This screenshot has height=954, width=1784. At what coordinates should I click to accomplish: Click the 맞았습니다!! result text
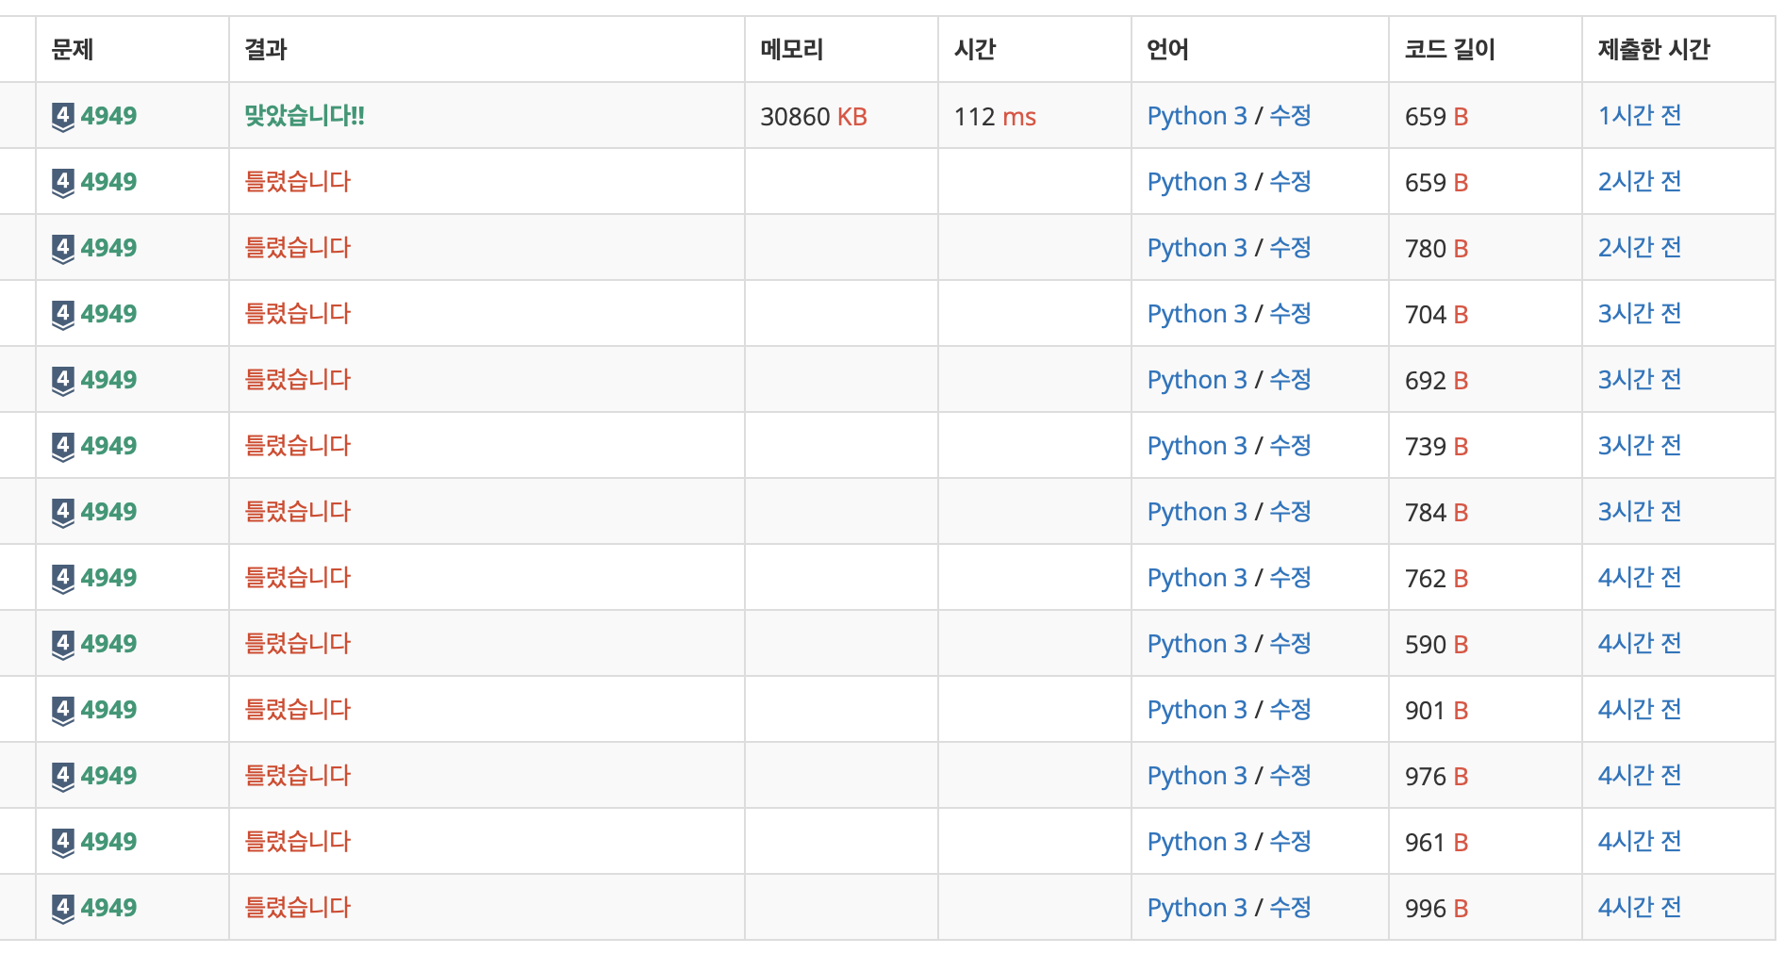click(x=305, y=116)
